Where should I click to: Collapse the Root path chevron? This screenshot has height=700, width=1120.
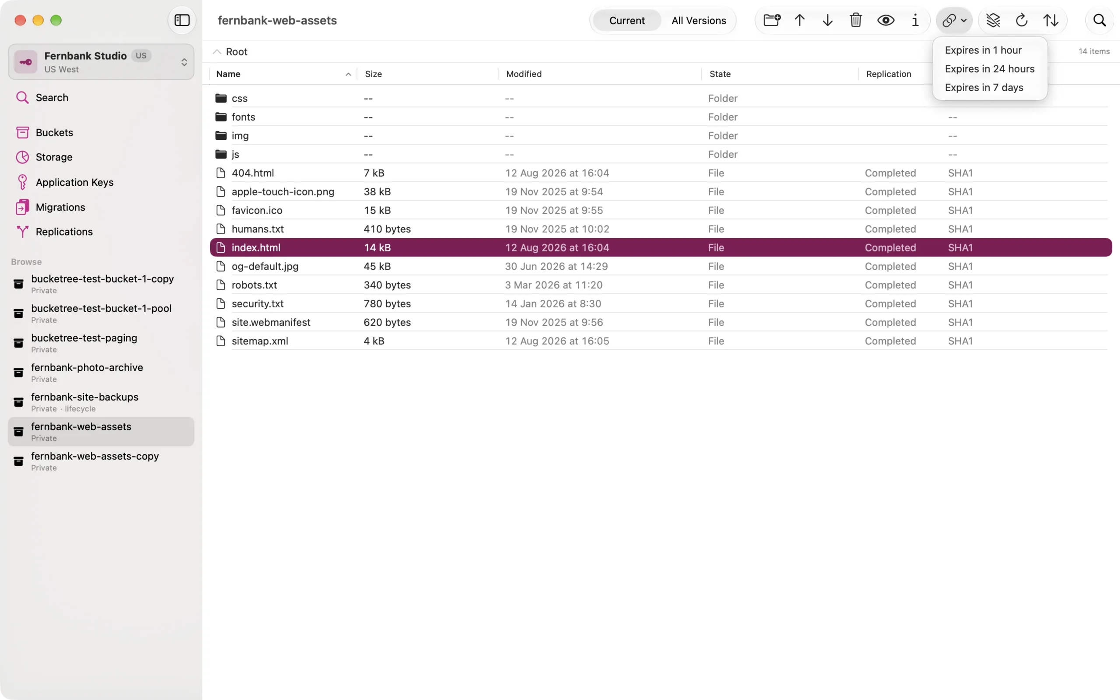(x=217, y=52)
